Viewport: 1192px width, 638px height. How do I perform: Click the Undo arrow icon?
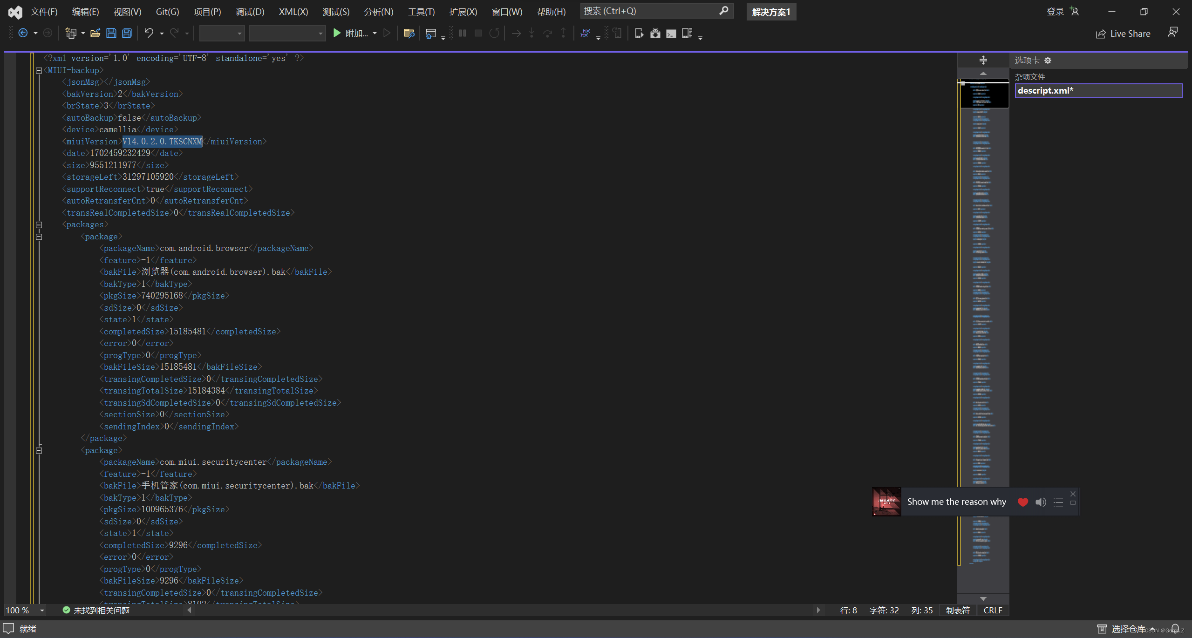tap(149, 33)
